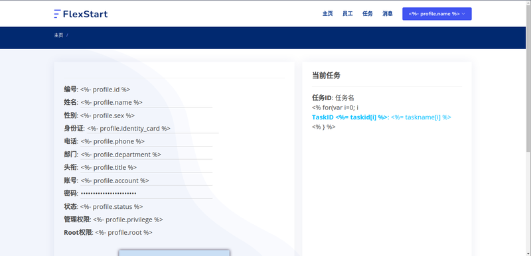Click the TaskID taskid[i] link
This screenshot has width=531, height=256.
[x=382, y=117]
